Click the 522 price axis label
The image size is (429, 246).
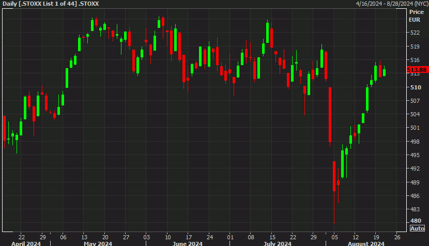pos(415,33)
